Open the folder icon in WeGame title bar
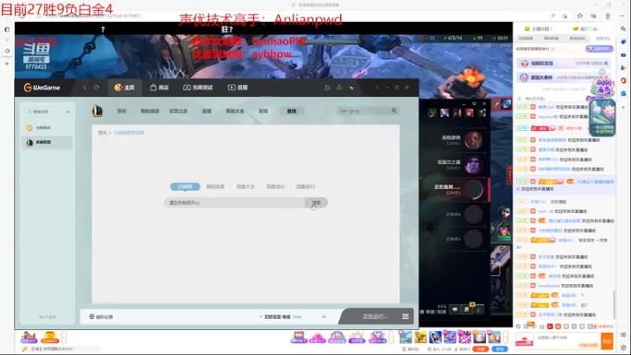The image size is (631, 355). 327,88
